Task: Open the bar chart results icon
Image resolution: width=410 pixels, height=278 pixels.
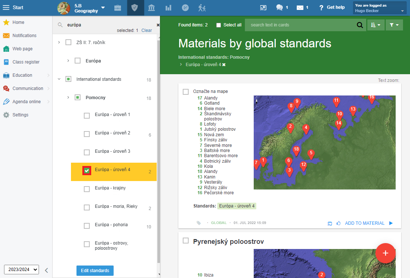Action: coord(168,8)
